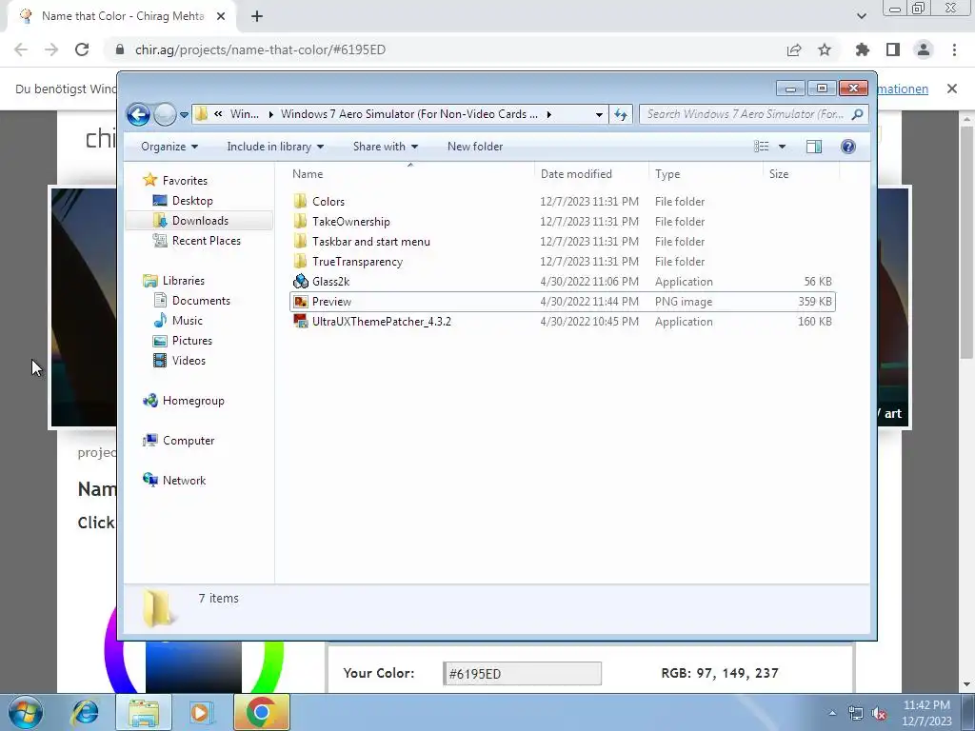Show hidden tray icons arrow

[832, 713]
